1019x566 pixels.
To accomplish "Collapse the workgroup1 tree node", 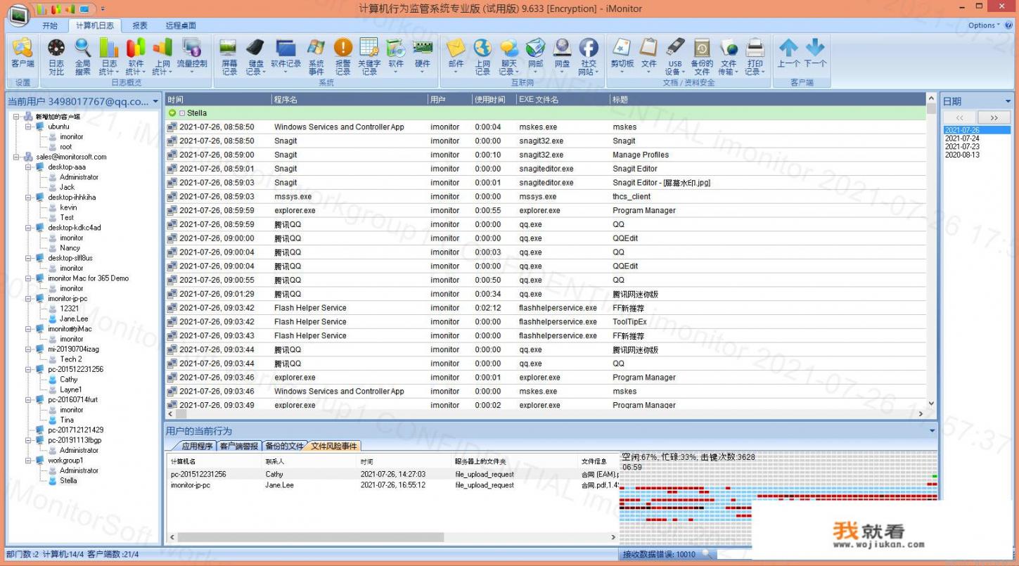I will (x=28, y=461).
